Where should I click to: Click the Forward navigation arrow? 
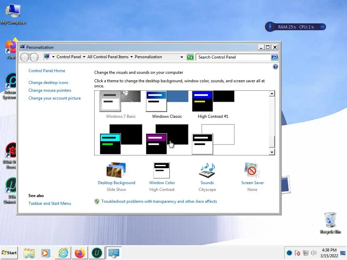tap(34, 57)
